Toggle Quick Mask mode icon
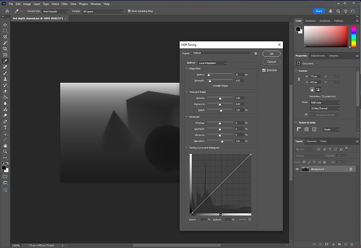The width and height of the screenshot is (361, 248). pyautogui.click(x=5, y=177)
